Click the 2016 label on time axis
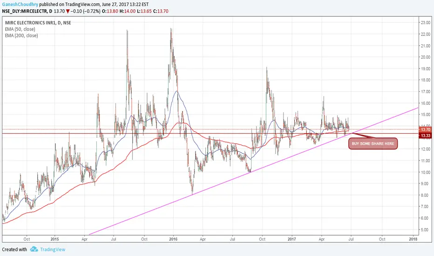Image resolution: width=434 pixels, height=256 pixels. 173,239
